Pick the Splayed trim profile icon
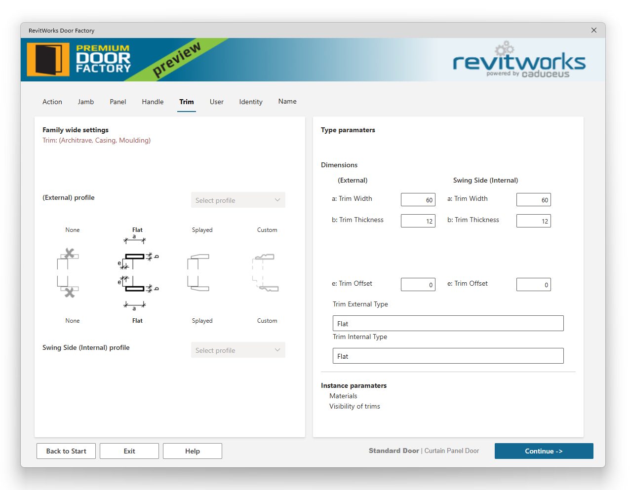 pyautogui.click(x=199, y=273)
